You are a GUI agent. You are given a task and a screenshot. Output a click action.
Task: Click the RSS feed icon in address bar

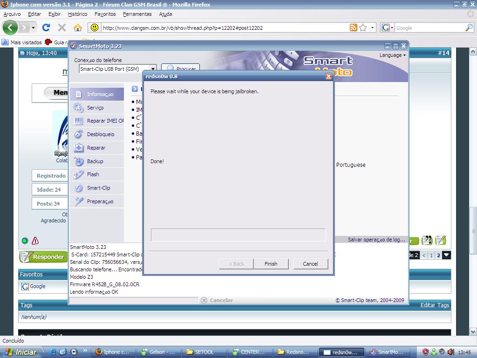click(x=353, y=28)
